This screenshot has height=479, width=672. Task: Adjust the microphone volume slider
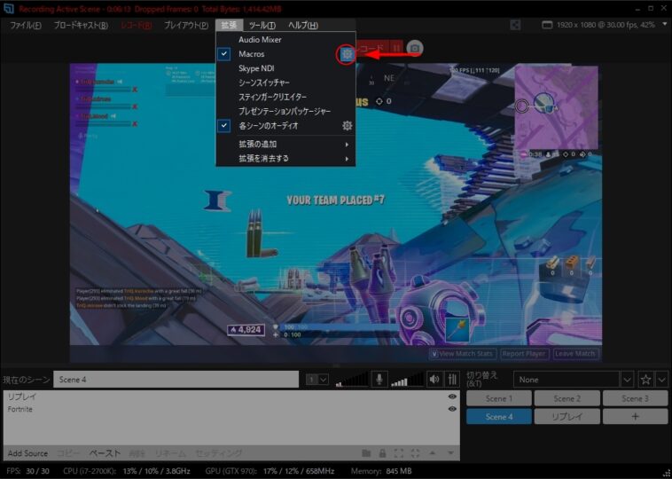tap(351, 380)
